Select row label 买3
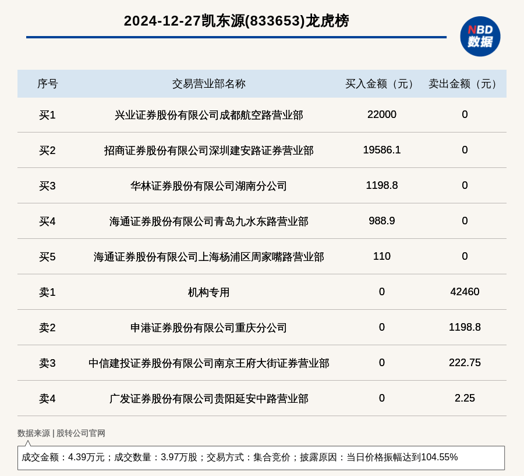524x476 pixels. (47, 186)
